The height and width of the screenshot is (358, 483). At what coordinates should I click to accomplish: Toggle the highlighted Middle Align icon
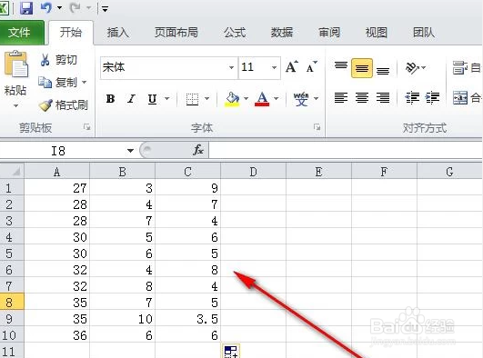point(362,68)
